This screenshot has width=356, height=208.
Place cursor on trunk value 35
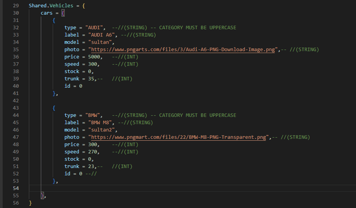tap(91, 79)
